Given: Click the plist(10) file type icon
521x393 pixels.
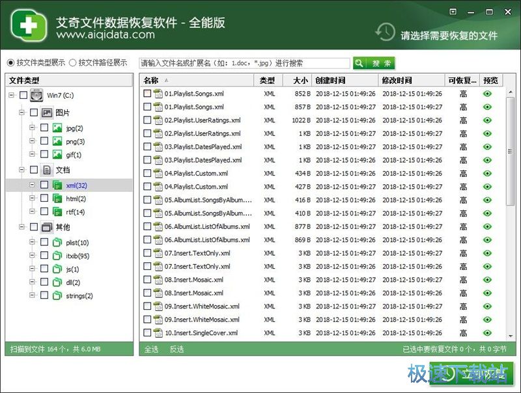Looking at the screenshot, I should [57, 242].
